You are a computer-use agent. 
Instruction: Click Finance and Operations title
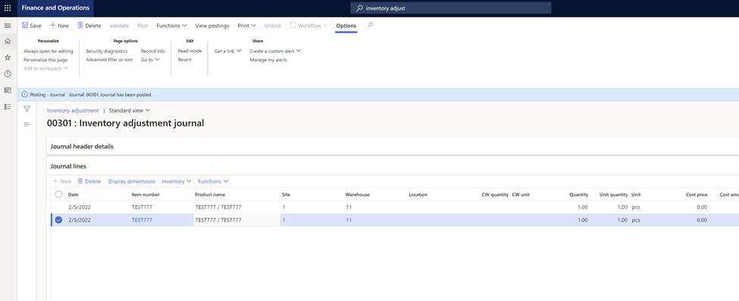(55, 8)
